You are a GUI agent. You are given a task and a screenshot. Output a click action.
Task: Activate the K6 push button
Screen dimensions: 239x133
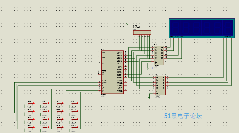pyautogui.click(x=60, y=112)
